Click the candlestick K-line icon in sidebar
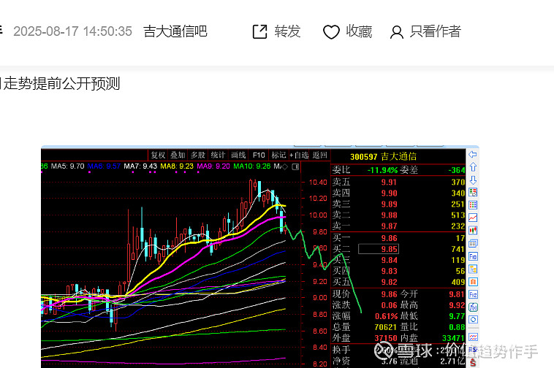 click(x=473, y=231)
